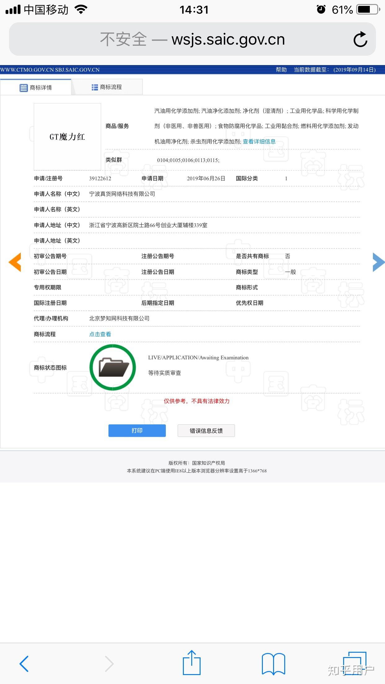Tap the alarm clock status icon
This screenshot has height=684, width=385.
coord(321,10)
